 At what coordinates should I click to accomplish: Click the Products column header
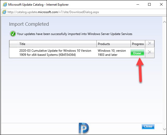(113, 44)
